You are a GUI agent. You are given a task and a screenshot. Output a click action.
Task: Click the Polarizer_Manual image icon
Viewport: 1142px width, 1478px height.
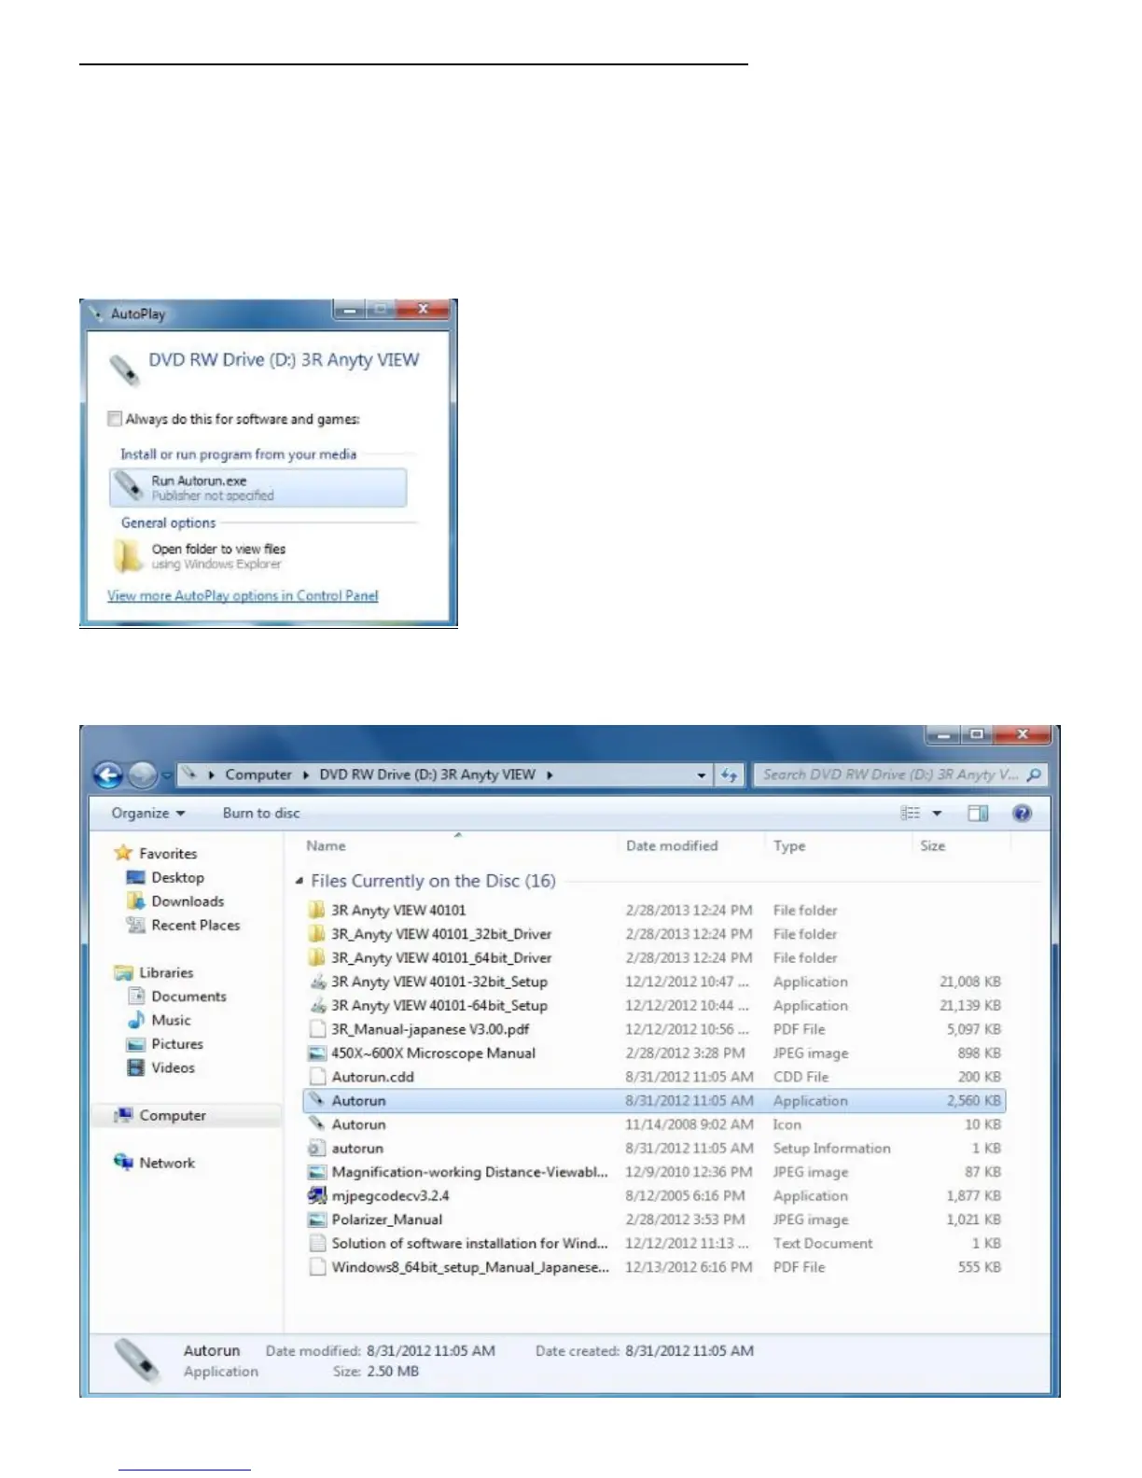(317, 1220)
